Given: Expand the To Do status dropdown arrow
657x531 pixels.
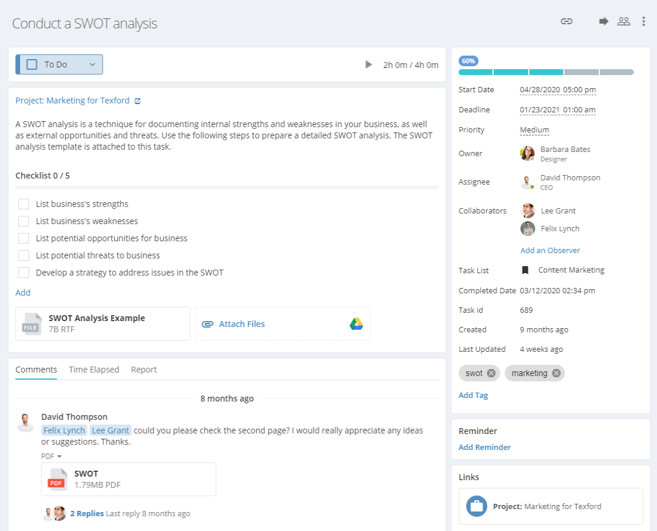Looking at the screenshot, I should 93,64.
